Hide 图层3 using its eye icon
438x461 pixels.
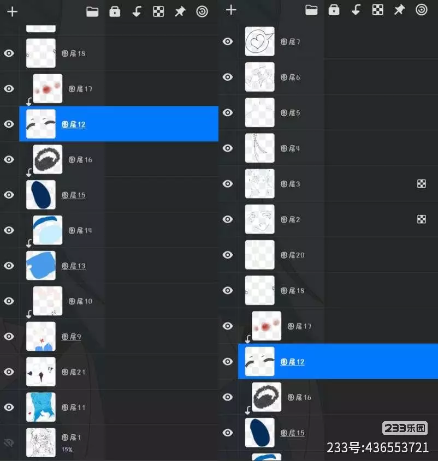tap(228, 184)
